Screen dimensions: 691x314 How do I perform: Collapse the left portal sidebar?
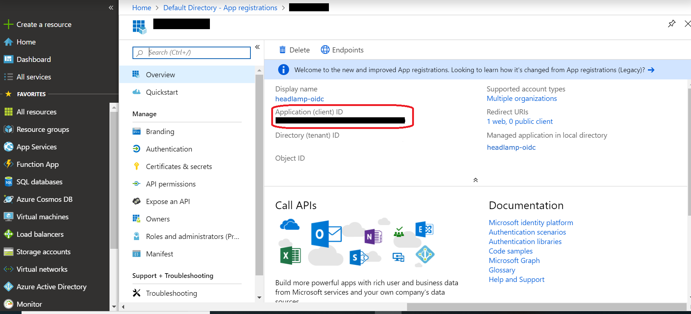[111, 8]
